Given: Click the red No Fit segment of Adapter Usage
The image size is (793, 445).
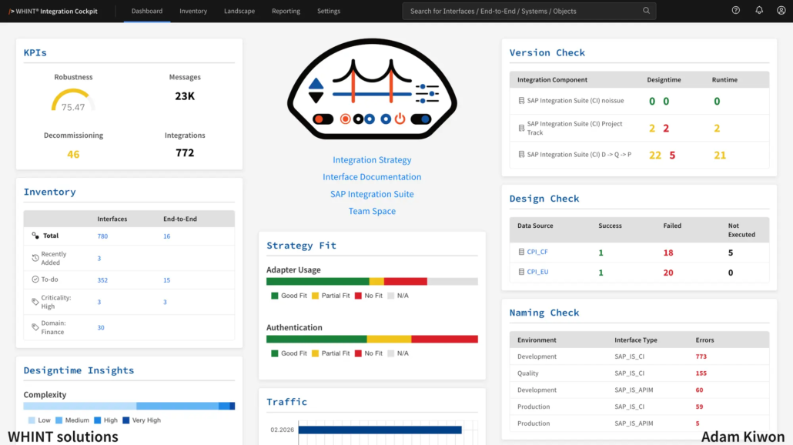Looking at the screenshot, I should click(x=406, y=281).
